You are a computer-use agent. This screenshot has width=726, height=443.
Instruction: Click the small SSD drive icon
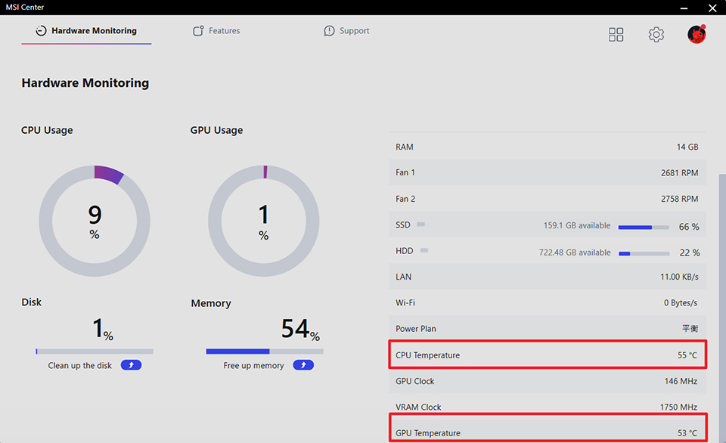coord(421,225)
